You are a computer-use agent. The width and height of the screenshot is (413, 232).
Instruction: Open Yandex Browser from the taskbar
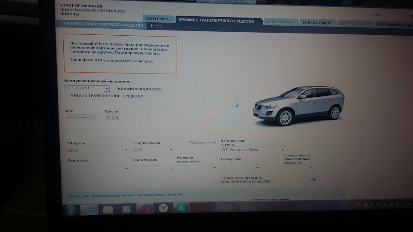(163, 209)
